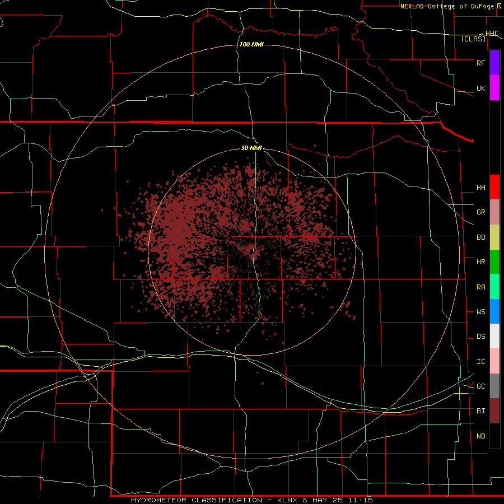This screenshot has width=504, height=504.
Task: Click the 100 NMI range ring label
Action: tap(251, 44)
